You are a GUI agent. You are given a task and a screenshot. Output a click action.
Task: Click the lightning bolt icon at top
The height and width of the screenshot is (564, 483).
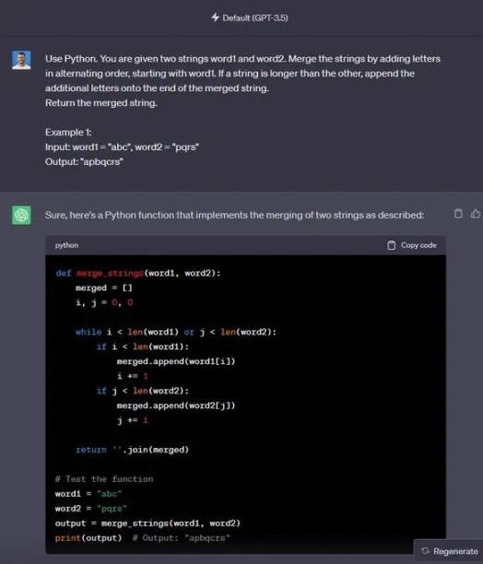click(215, 18)
